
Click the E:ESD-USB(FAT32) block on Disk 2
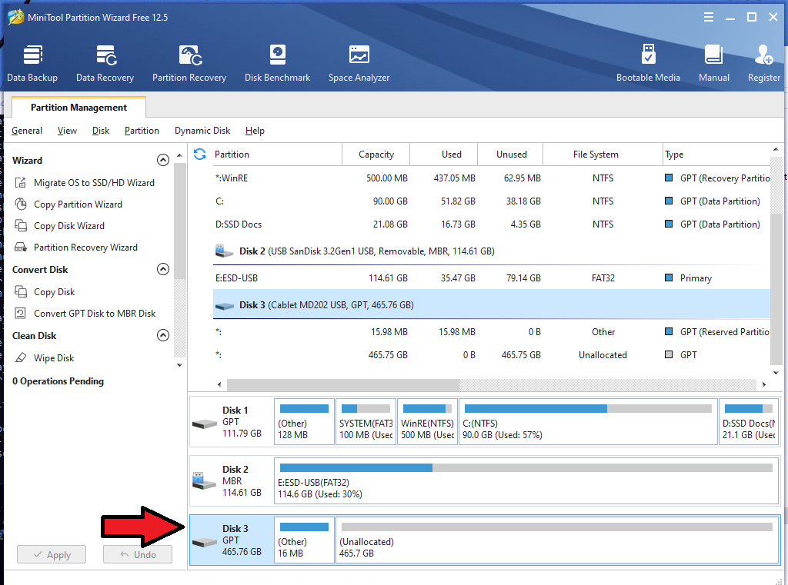(x=526, y=481)
